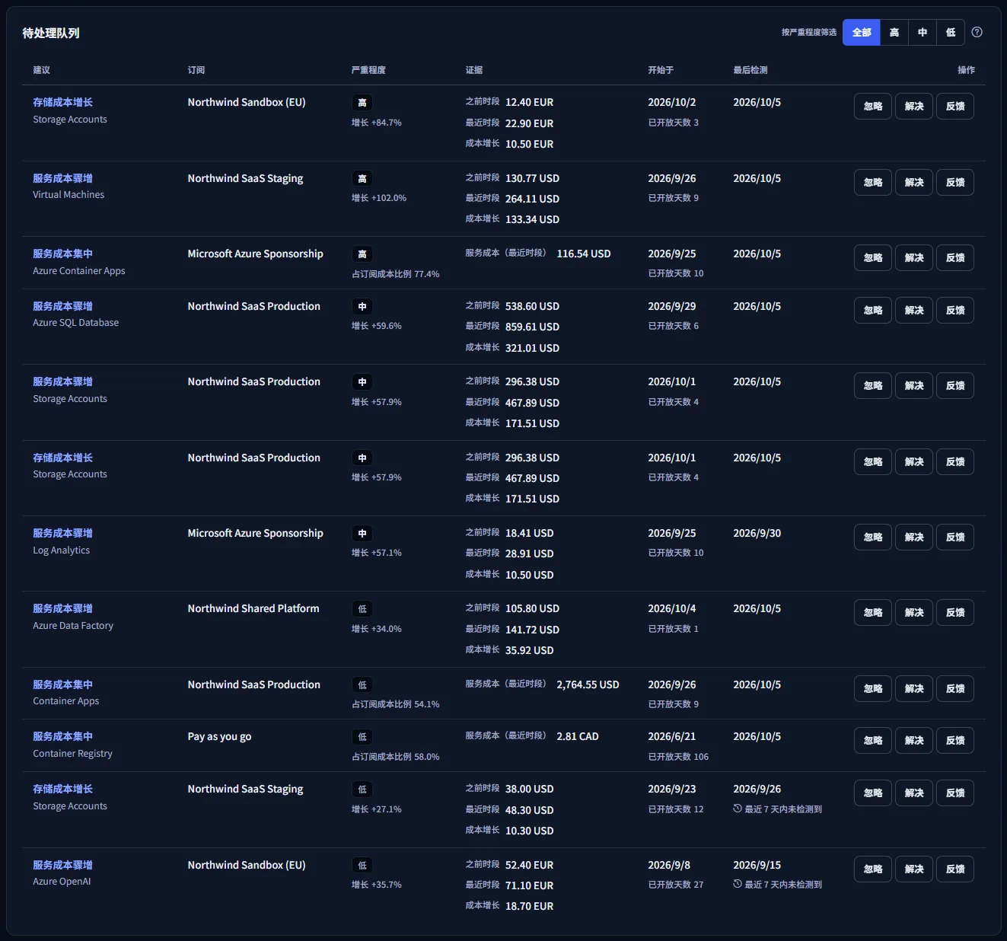Screen dimensions: 1007x941
Task: Open 服务成本骤增 link for Log Analytics
Action: coord(62,533)
